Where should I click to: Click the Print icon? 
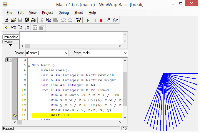[34, 20]
